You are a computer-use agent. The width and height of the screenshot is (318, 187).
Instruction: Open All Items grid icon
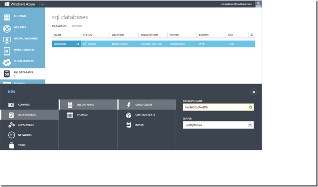(x=7, y=17)
